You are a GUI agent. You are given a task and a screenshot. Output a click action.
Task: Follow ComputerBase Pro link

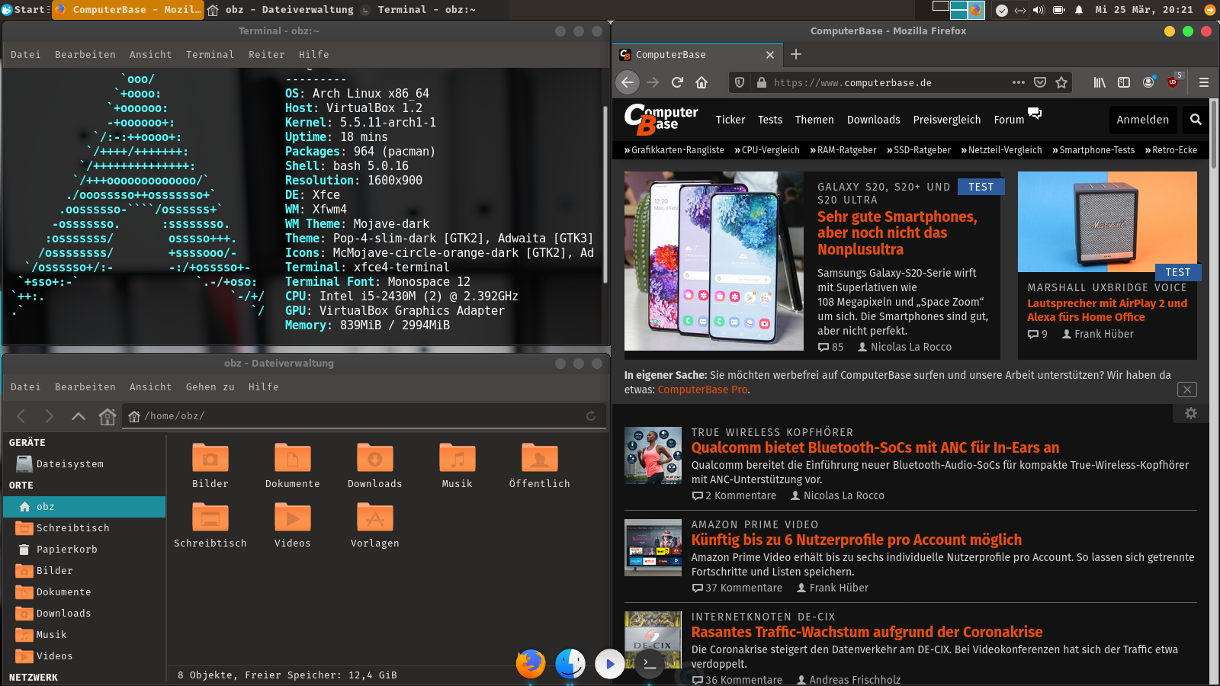pyautogui.click(x=702, y=389)
